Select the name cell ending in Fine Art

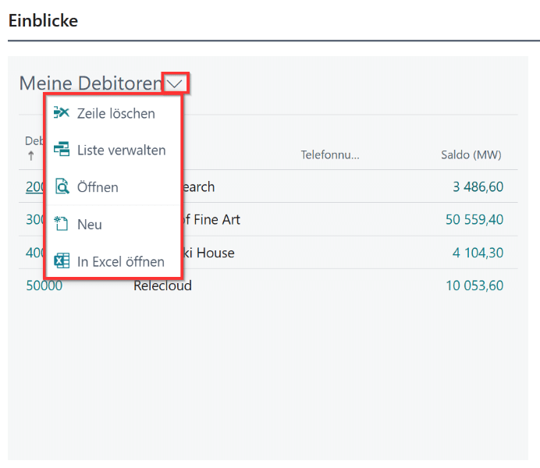212,220
